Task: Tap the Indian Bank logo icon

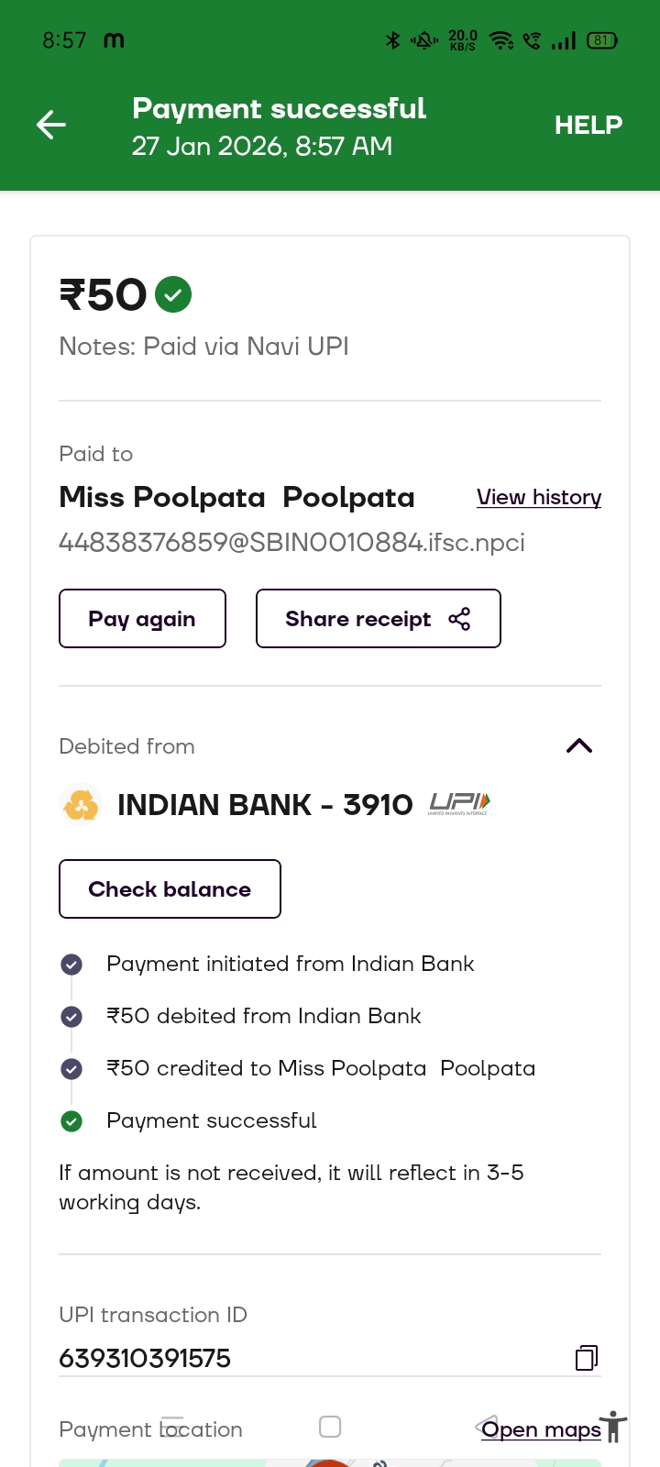Action: (81, 805)
